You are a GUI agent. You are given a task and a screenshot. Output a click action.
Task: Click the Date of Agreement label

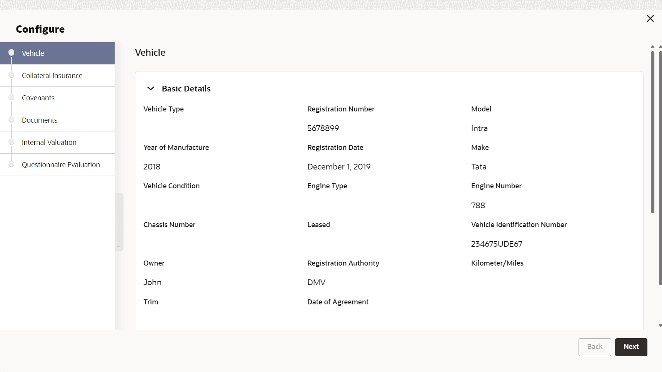[x=338, y=302]
